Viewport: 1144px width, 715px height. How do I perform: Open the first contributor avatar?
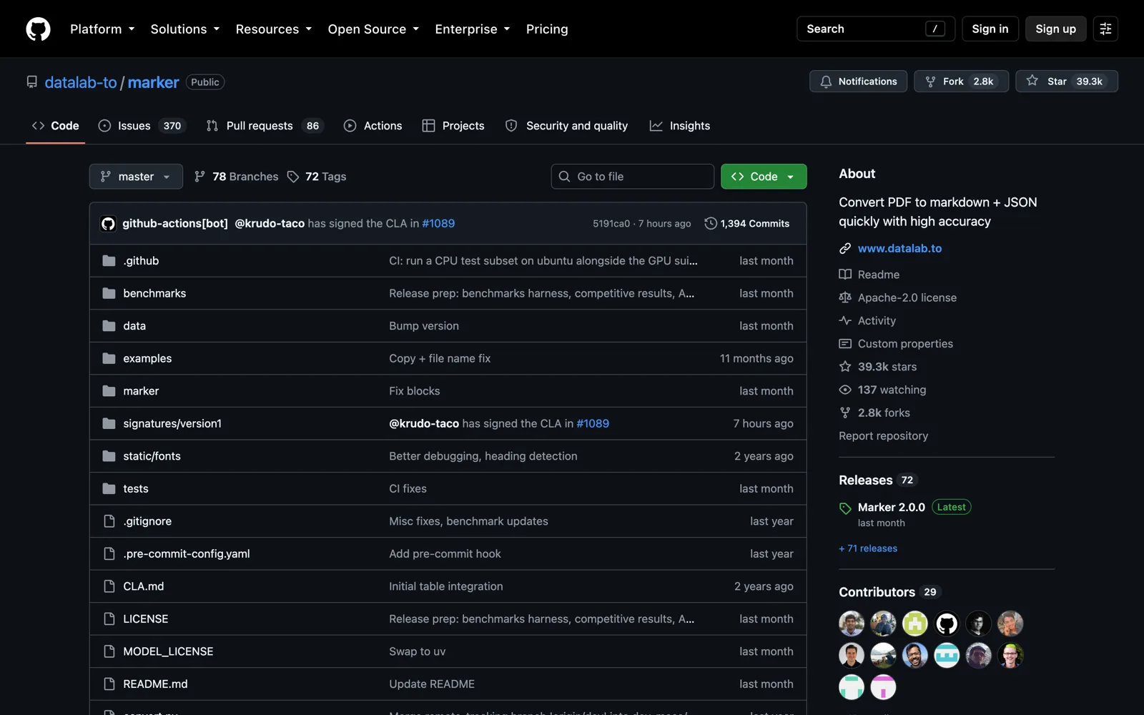pyautogui.click(x=852, y=623)
